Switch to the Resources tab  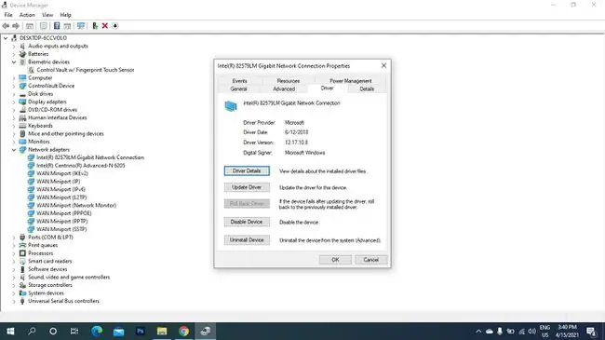tap(289, 81)
